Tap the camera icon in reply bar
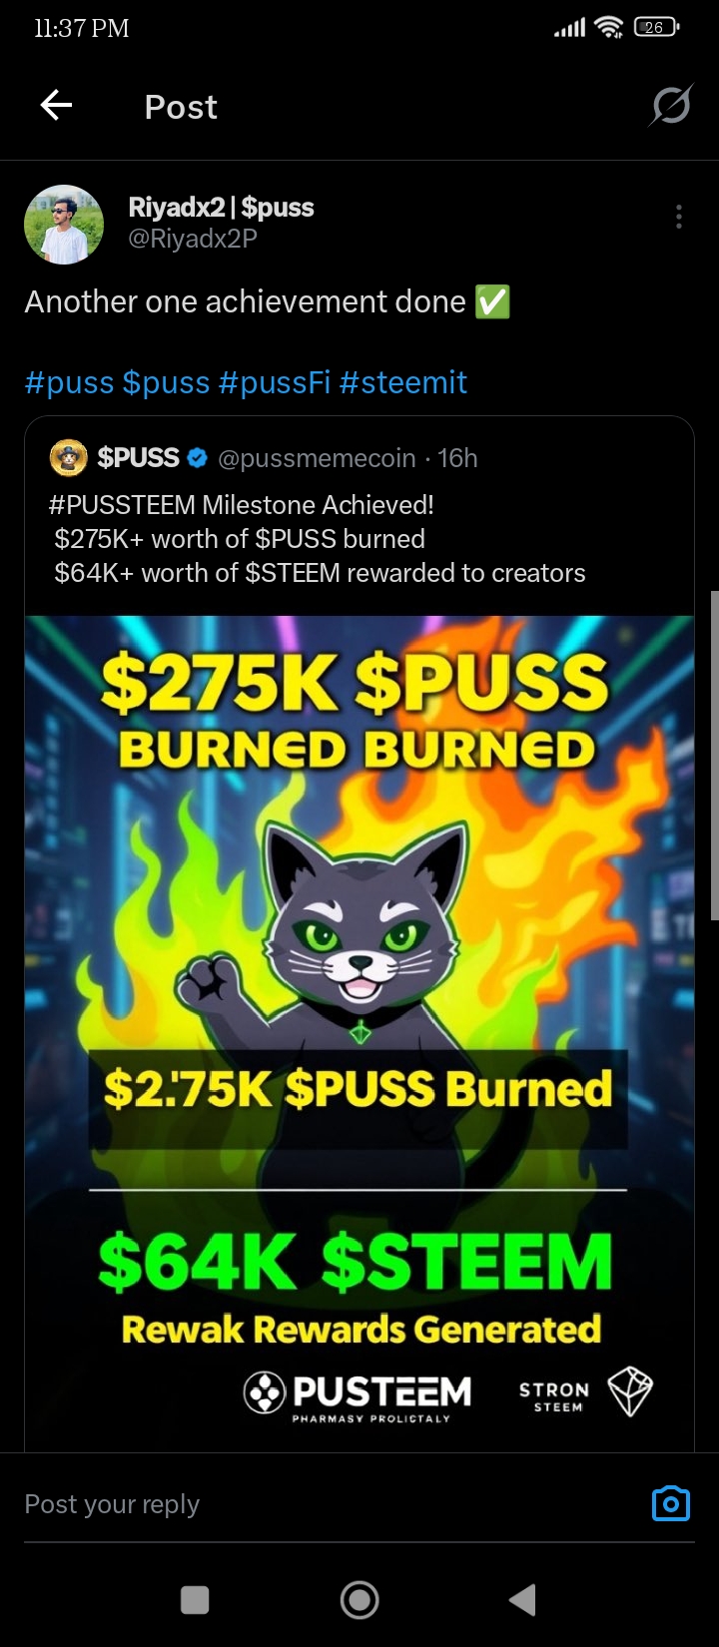The height and width of the screenshot is (1647, 719). tap(670, 1503)
